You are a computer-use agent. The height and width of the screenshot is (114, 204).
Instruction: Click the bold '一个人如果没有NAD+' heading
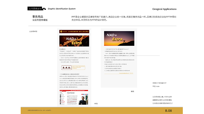[x=69, y=74]
